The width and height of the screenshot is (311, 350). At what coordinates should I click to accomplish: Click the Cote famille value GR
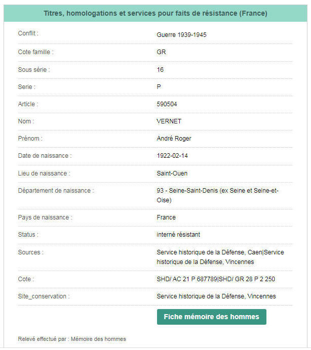point(161,52)
